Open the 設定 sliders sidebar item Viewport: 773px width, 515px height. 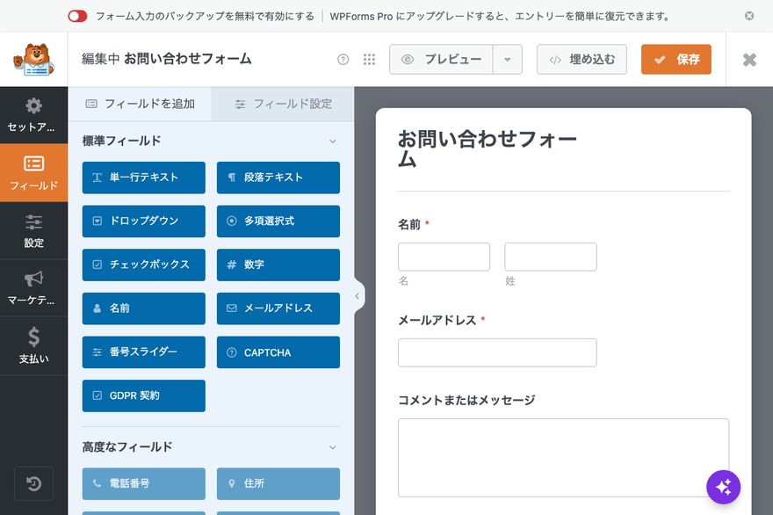coord(33,230)
